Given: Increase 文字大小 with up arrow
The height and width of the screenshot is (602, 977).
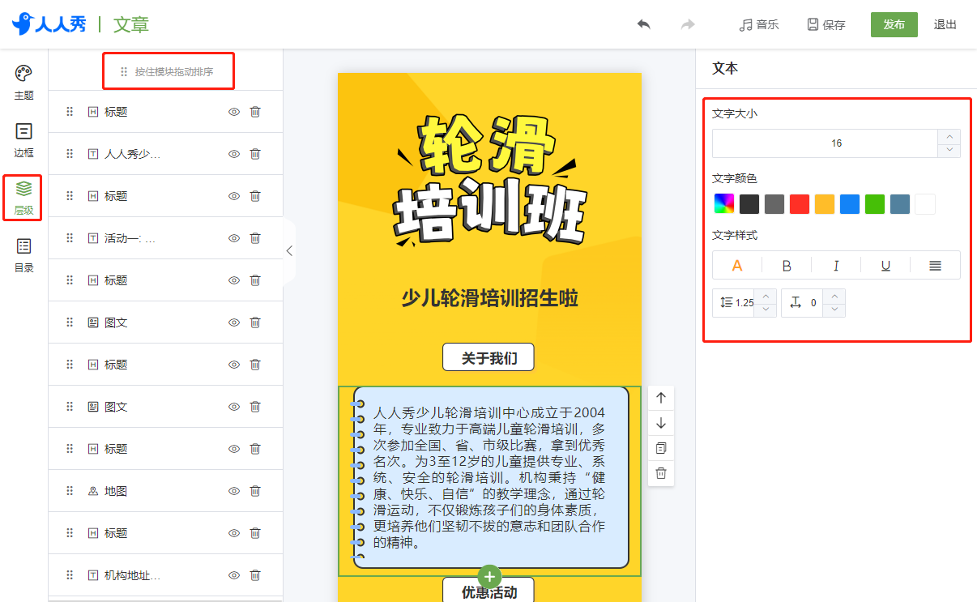Looking at the screenshot, I should (x=949, y=137).
